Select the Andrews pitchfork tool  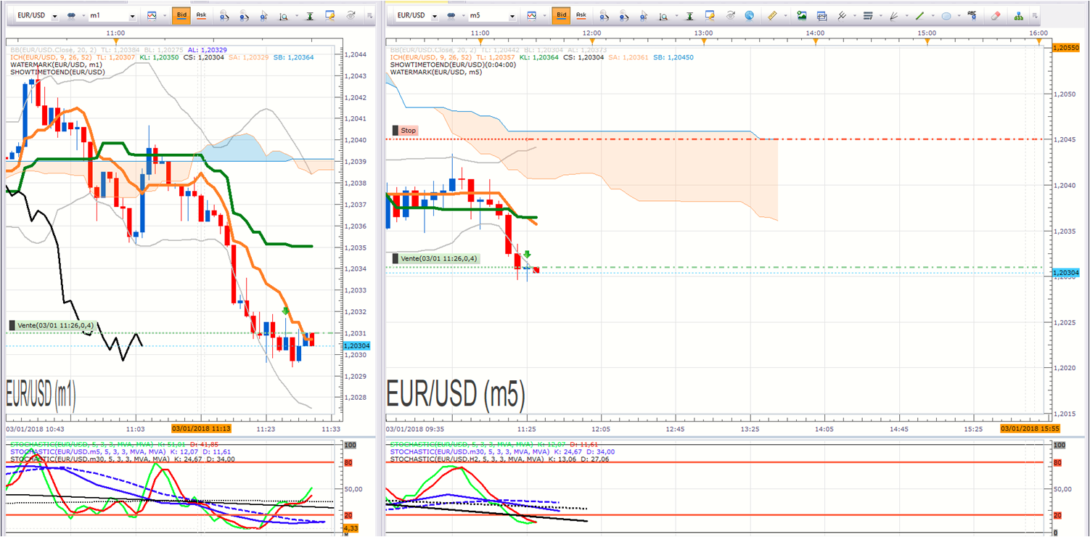842,15
